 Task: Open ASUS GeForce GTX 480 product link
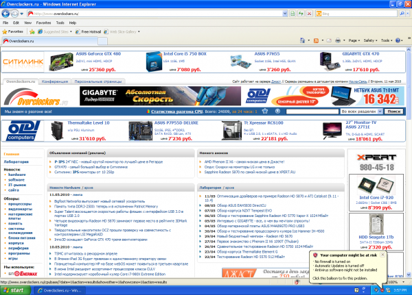click(x=98, y=53)
